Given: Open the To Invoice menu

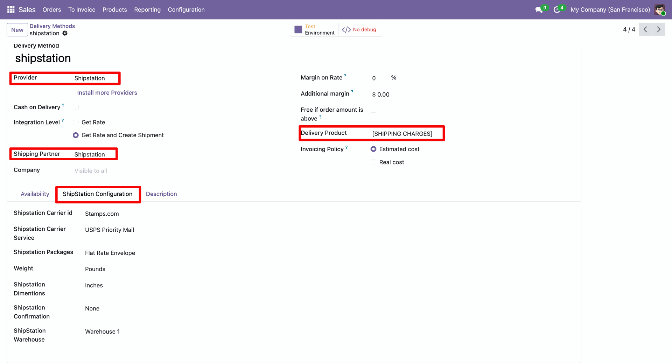Looking at the screenshot, I should [82, 9].
